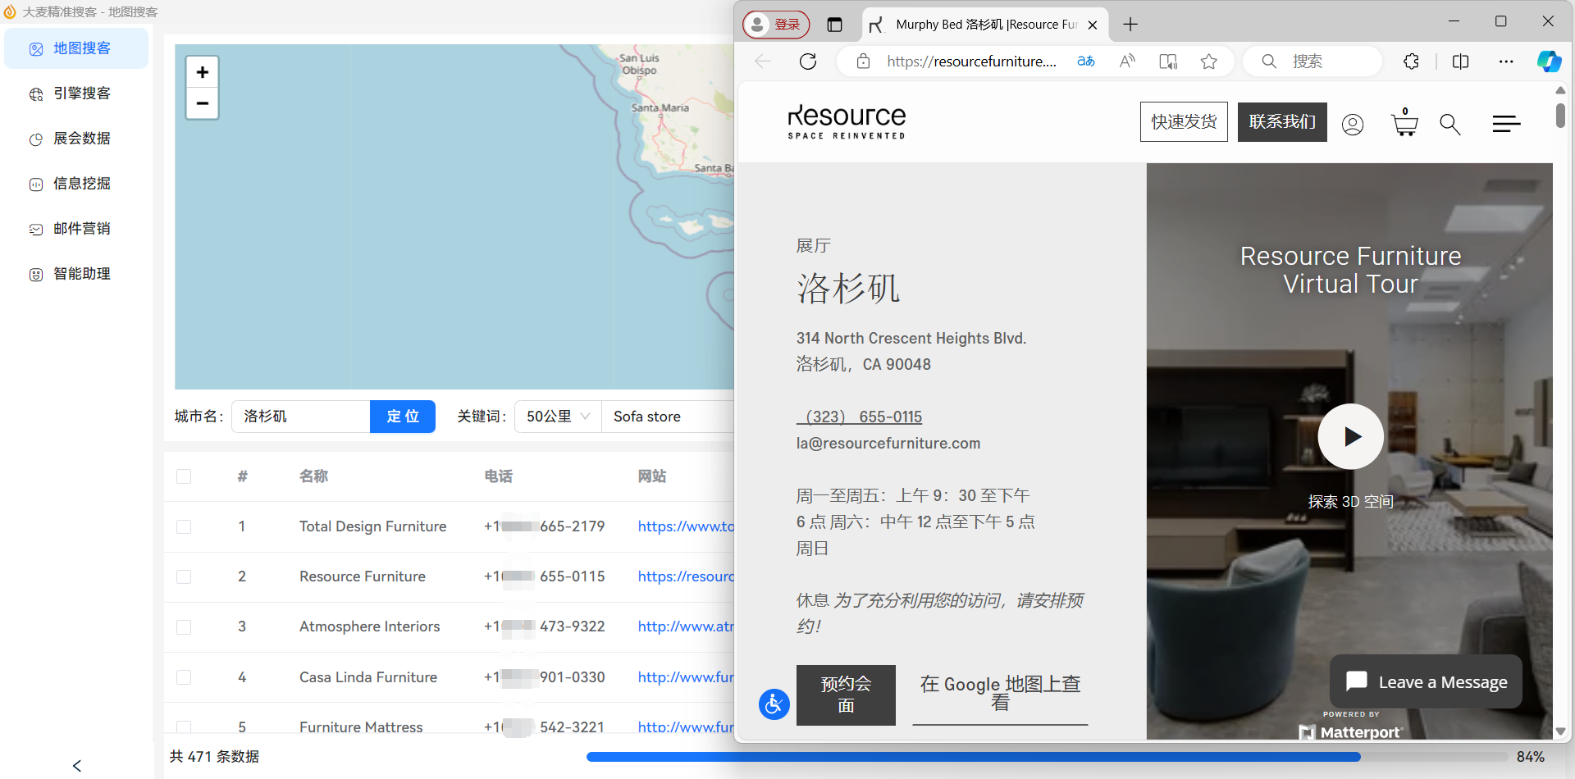Open the hamburger menu on Resource site
Screen dimensions: 1575x779
pyautogui.click(x=1506, y=124)
